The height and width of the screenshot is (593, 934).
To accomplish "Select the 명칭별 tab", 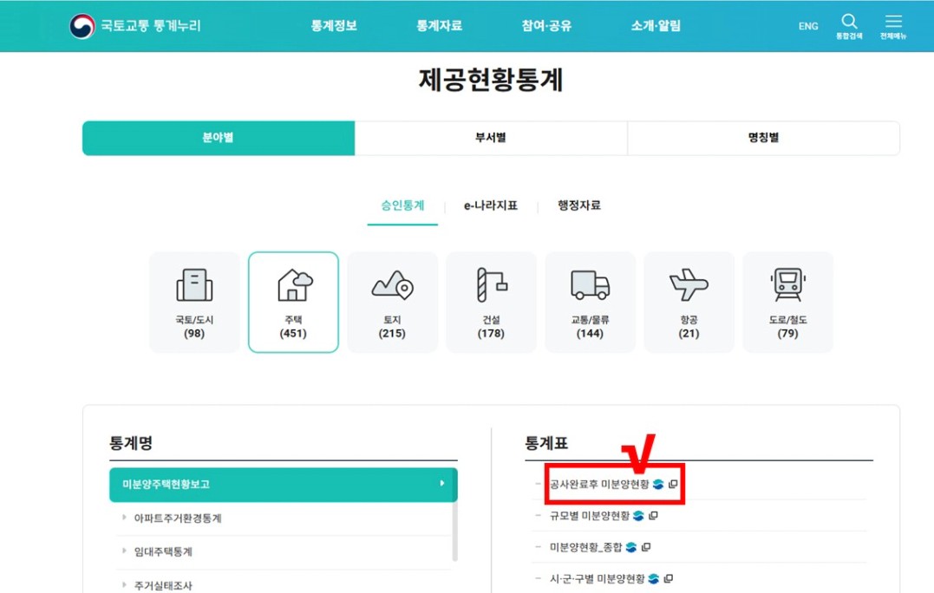I will click(763, 138).
